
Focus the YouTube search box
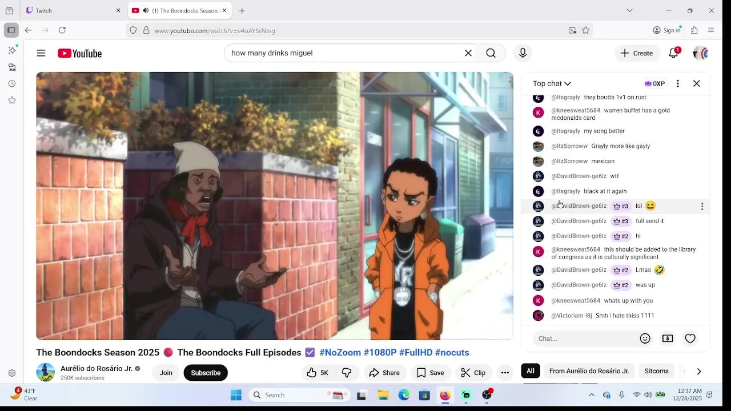point(343,53)
